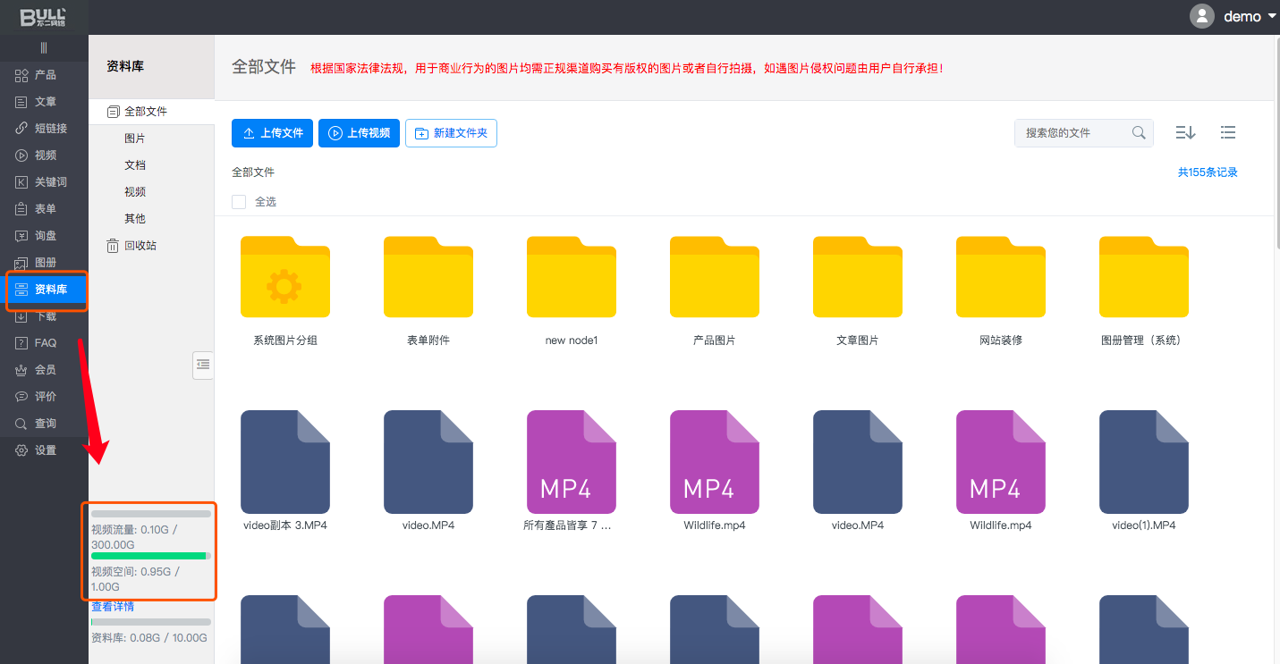Click the green 视频空间 usage bar

[150, 556]
